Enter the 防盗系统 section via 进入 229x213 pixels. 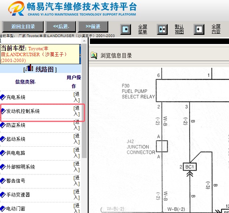[77, 125]
